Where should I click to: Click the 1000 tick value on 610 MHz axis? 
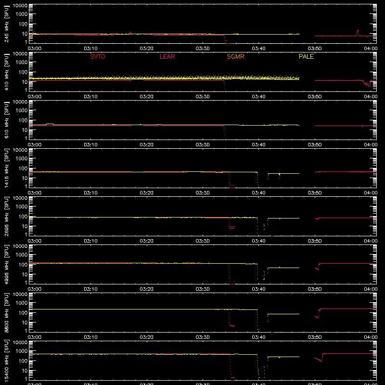click(x=22, y=111)
